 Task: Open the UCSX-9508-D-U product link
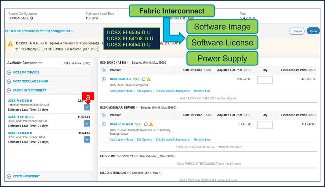120,79
